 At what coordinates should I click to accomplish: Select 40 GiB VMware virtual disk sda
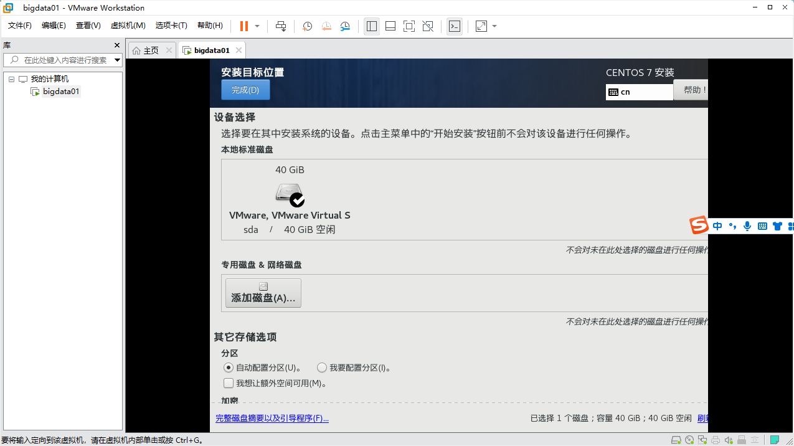[290, 199]
